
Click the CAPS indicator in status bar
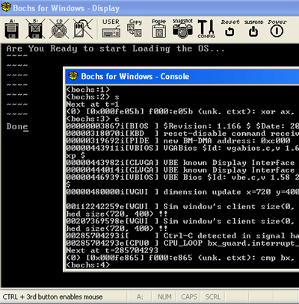point(189,297)
